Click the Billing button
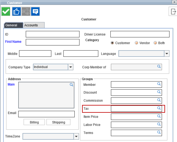This screenshot has width=177, height=142. pos(34,122)
